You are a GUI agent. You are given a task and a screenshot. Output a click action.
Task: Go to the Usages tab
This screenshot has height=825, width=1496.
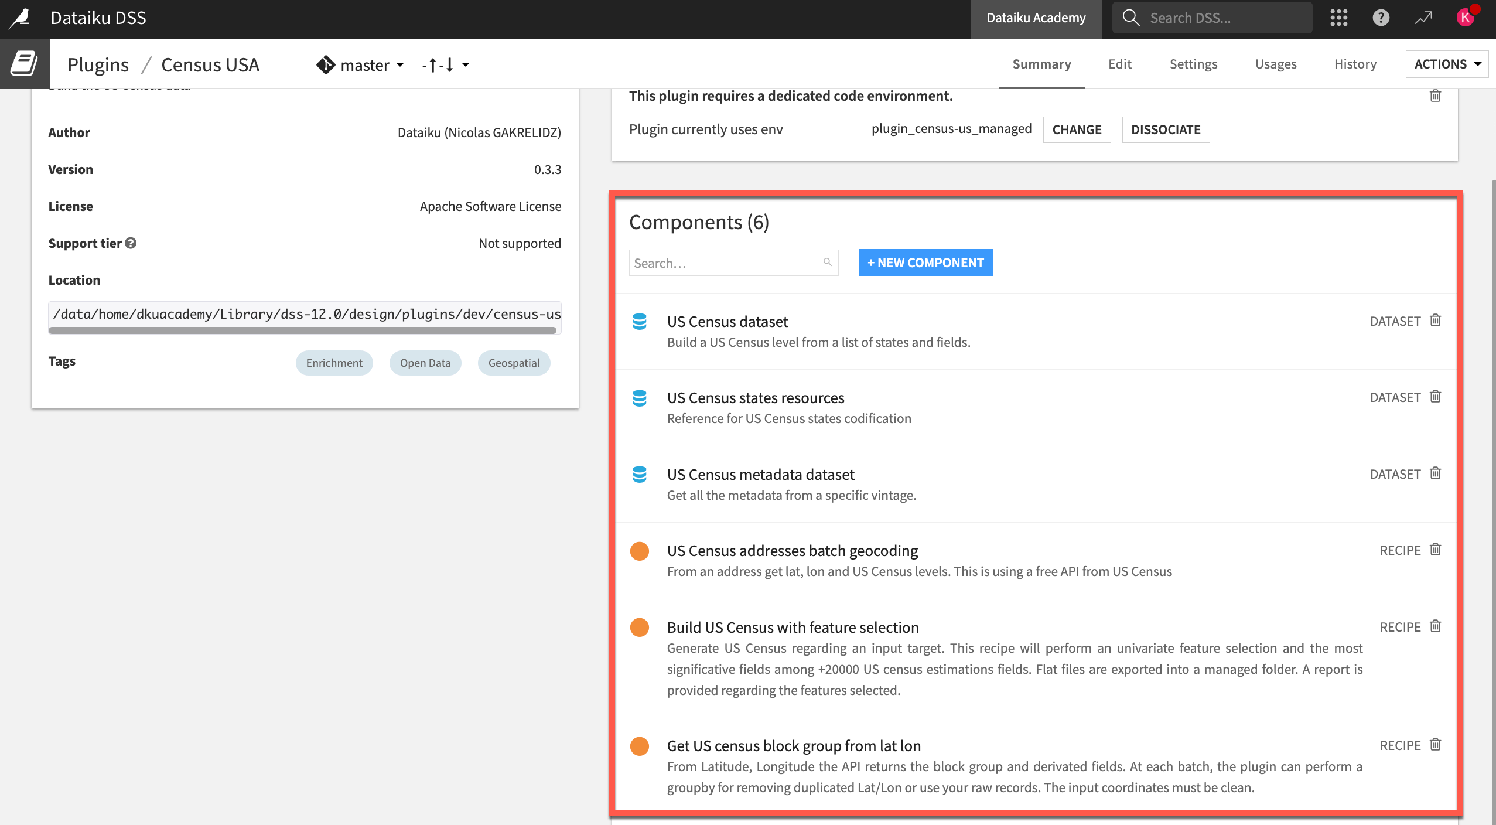1275,64
